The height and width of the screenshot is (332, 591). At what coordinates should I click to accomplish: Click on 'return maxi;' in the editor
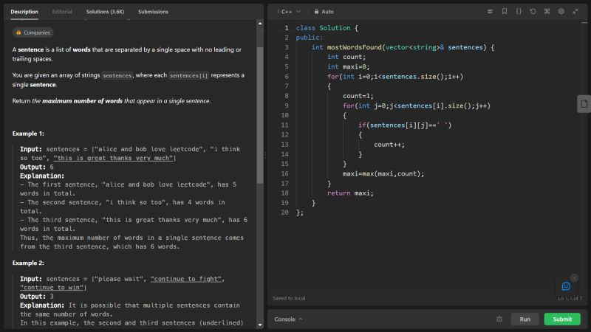[350, 193]
